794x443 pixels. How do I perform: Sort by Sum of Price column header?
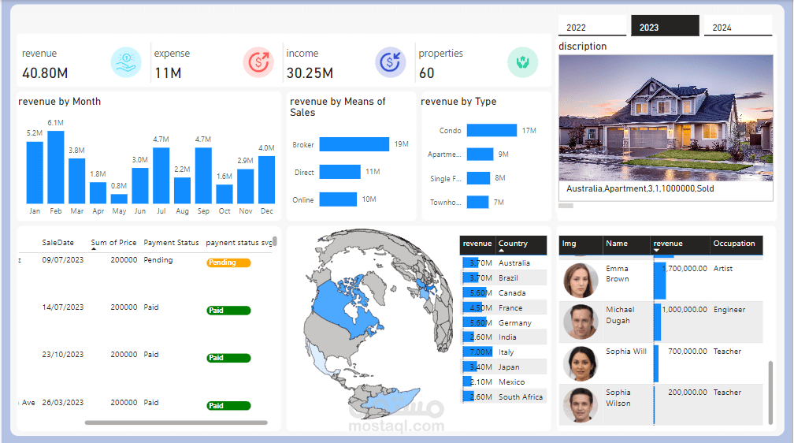coord(114,243)
